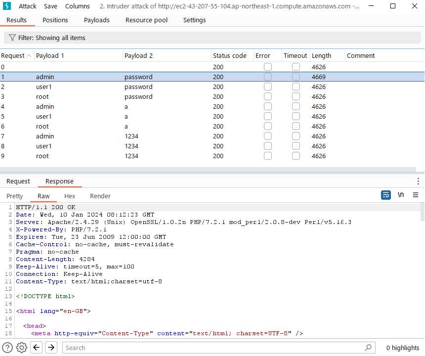425x356 pixels.
Task: Switch to the Payloads tab
Action: pos(97,20)
